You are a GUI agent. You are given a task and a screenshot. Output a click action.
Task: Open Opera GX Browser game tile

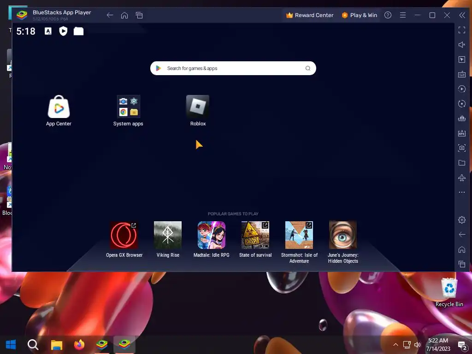124,235
